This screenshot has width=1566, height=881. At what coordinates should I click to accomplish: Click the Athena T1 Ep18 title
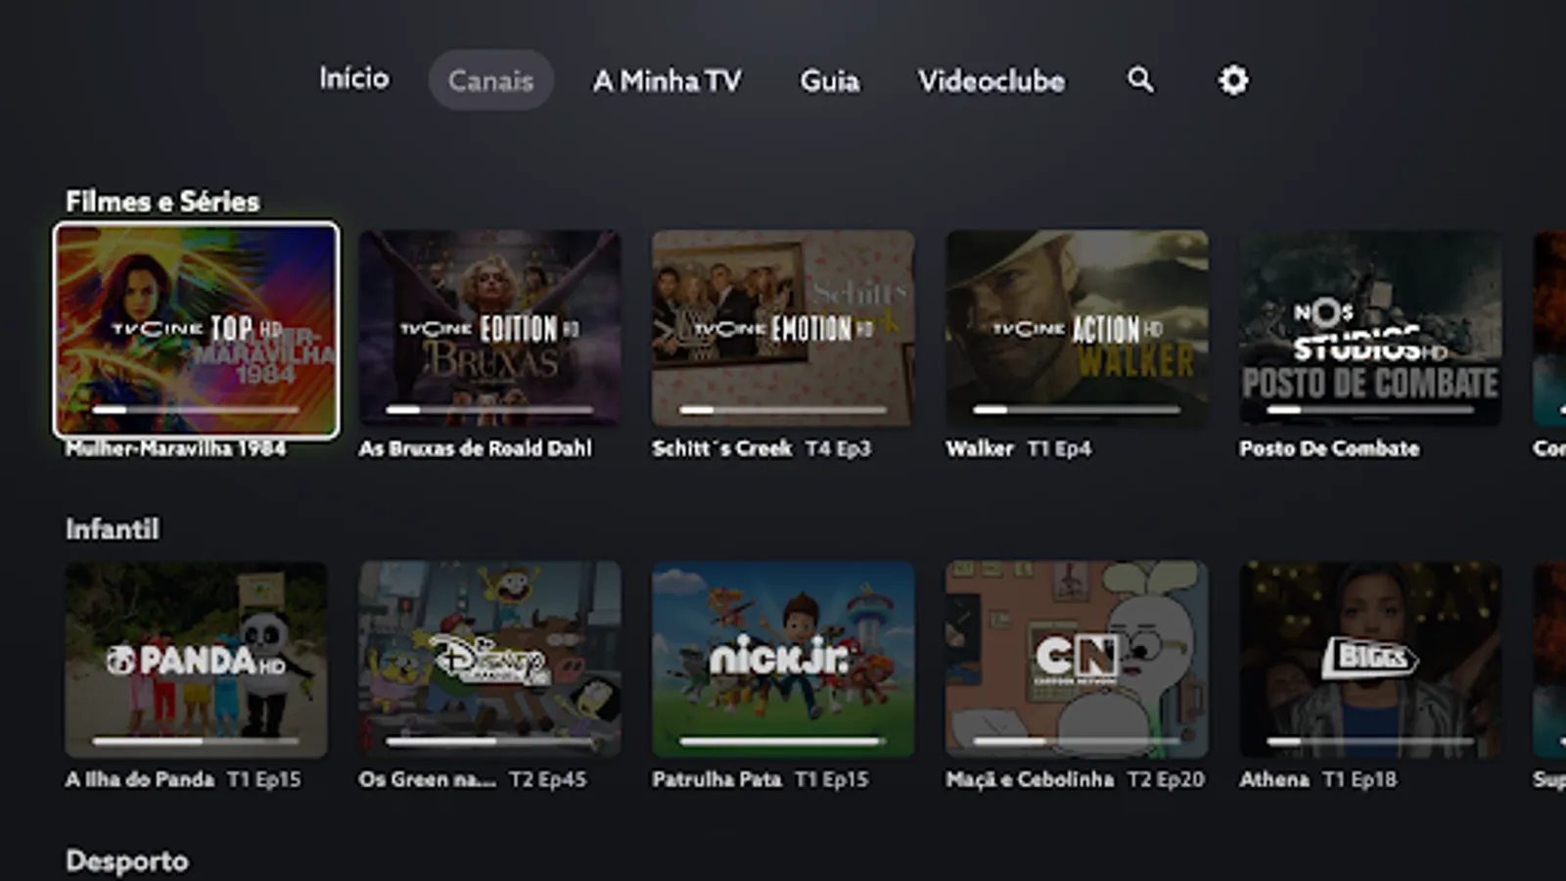coord(1317,779)
